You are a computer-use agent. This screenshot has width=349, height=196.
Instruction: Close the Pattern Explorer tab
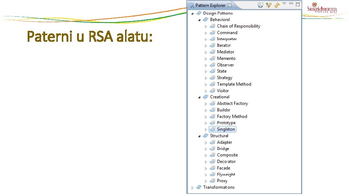(x=230, y=5)
